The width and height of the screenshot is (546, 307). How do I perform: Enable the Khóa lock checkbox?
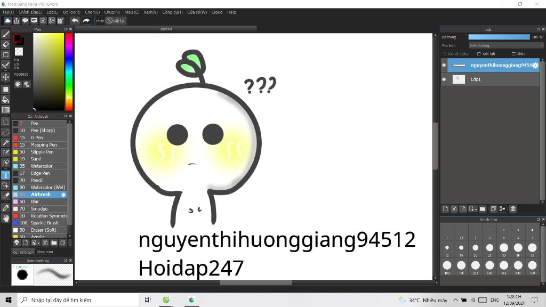(513, 54)
